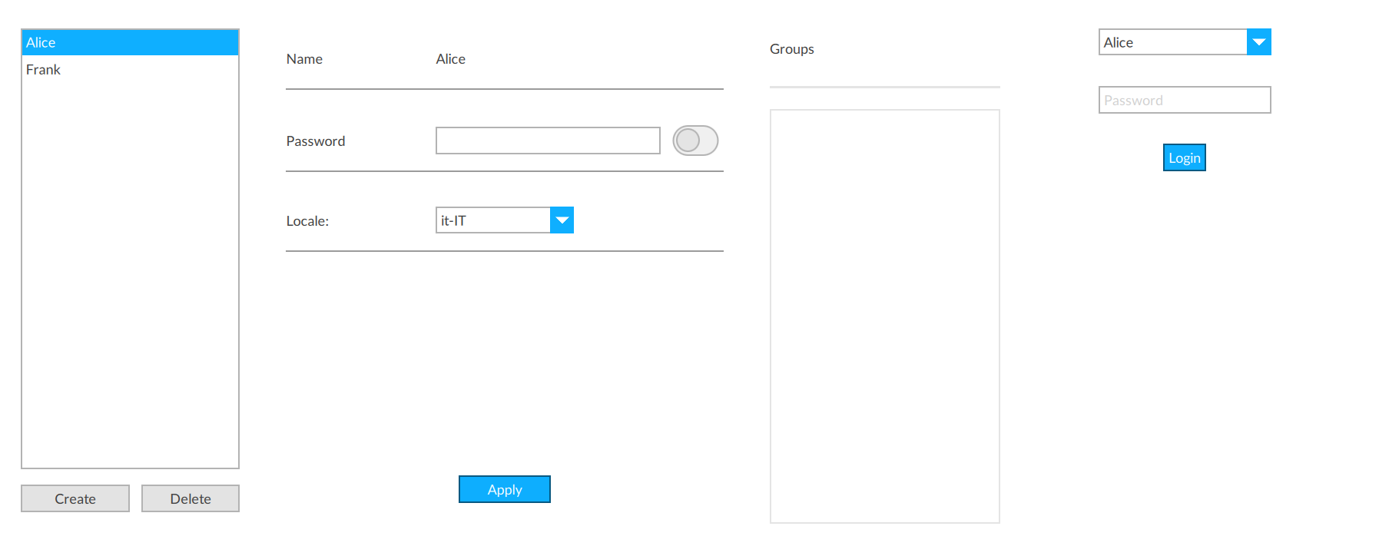Viewport: 1379px width, 546px height.
Task: Click the Groups heading label
Action: click(x=791, y=49)
